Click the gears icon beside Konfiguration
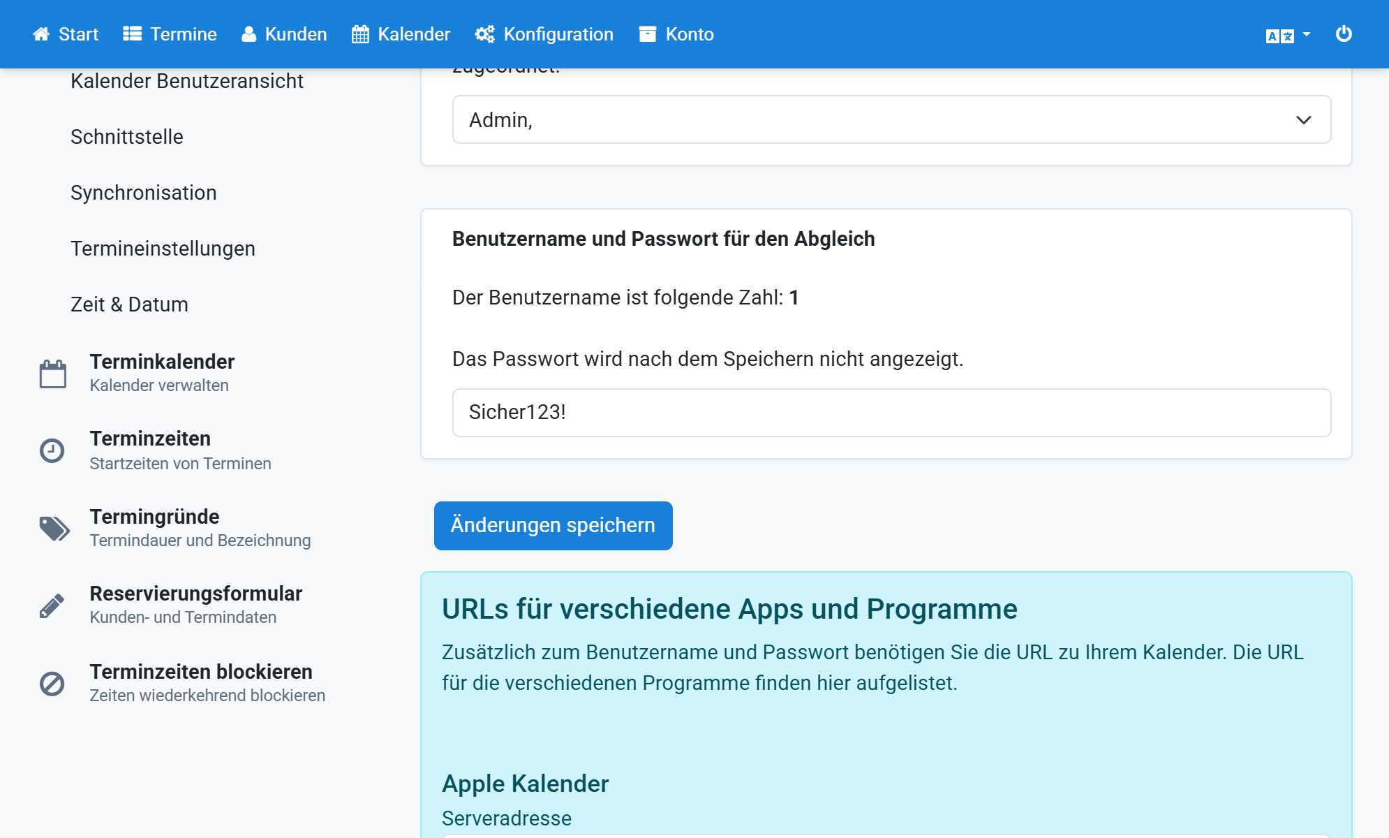This screenshot has width=1389, height=838. tap(485, 34)
